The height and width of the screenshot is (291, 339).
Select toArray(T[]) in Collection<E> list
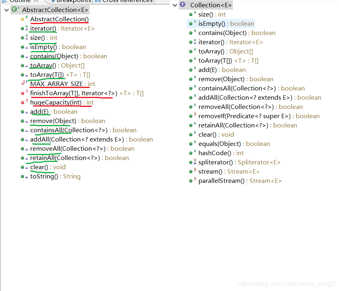point(228,61)
